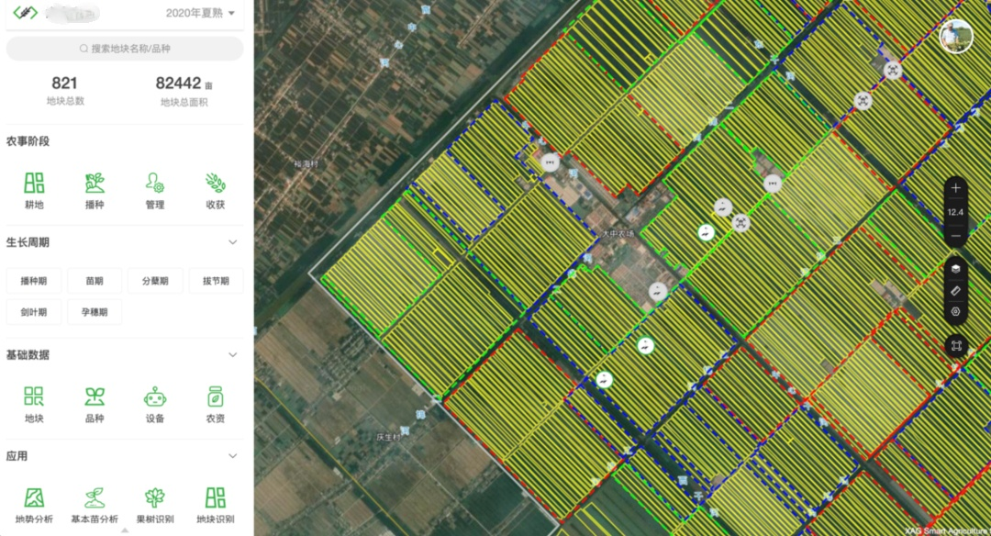The image size is (991, 536).
Task: Click the map layers icon
Action: tap(955, 269)
